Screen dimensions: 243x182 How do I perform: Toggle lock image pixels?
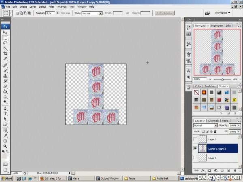207,131
